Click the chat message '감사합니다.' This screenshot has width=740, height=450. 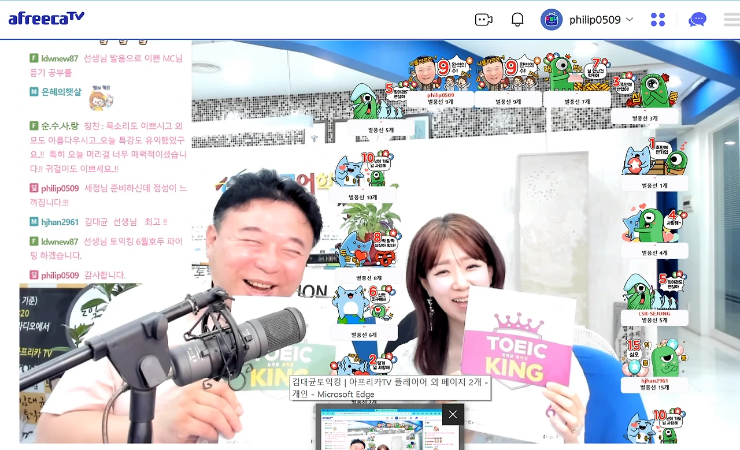(x=105, y=275)
